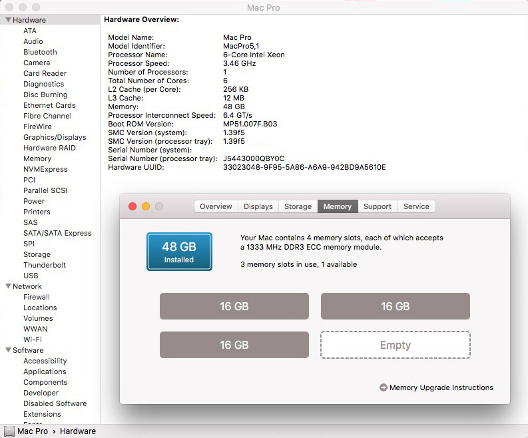Select Printers in the sidebar

pos(37,212)
